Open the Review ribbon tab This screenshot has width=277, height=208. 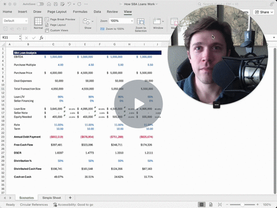(112, 12)
